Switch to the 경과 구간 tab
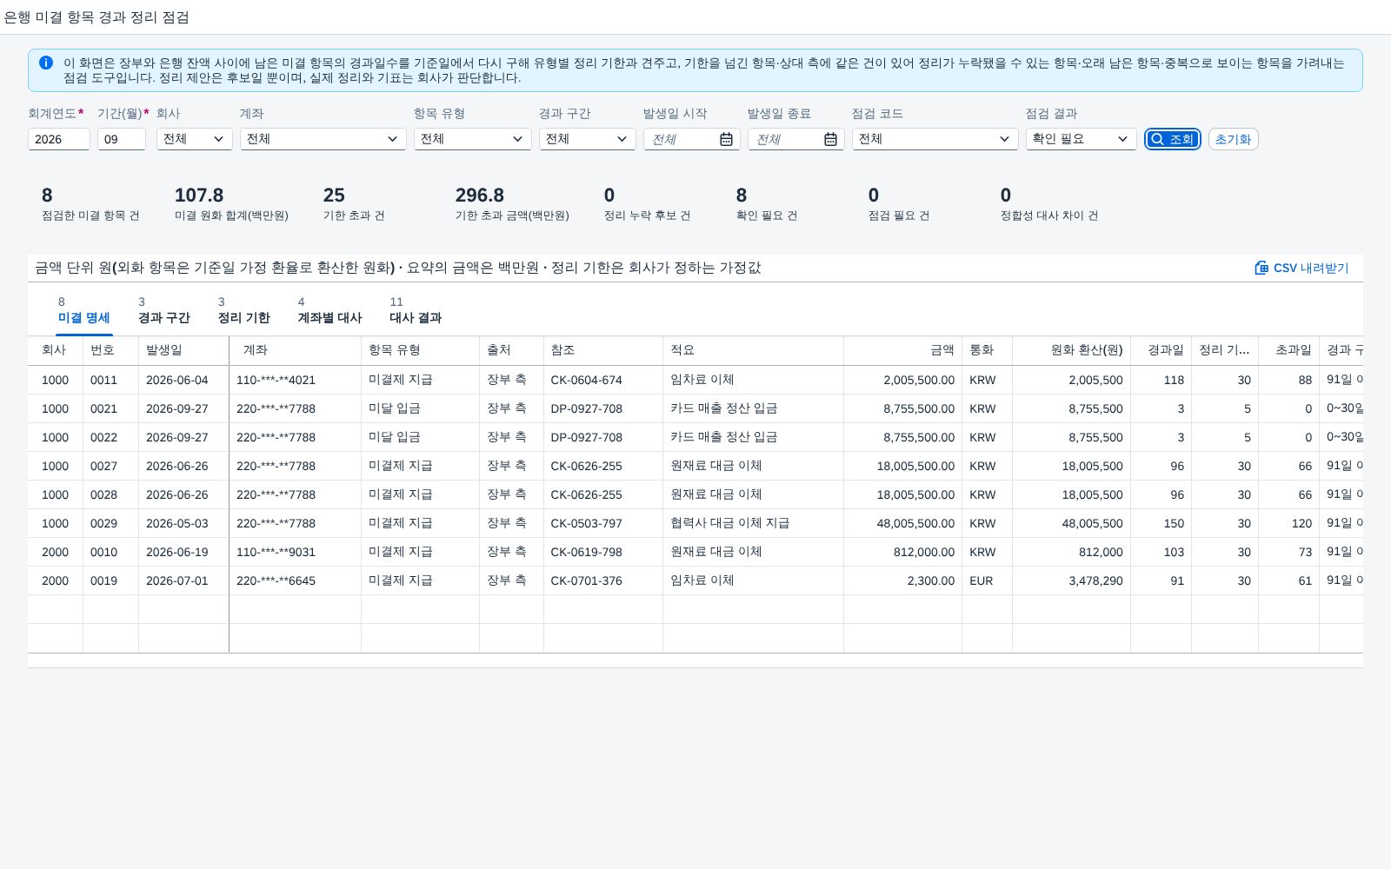This screenshot has width=1391, height=869. (x=163, y=311)
